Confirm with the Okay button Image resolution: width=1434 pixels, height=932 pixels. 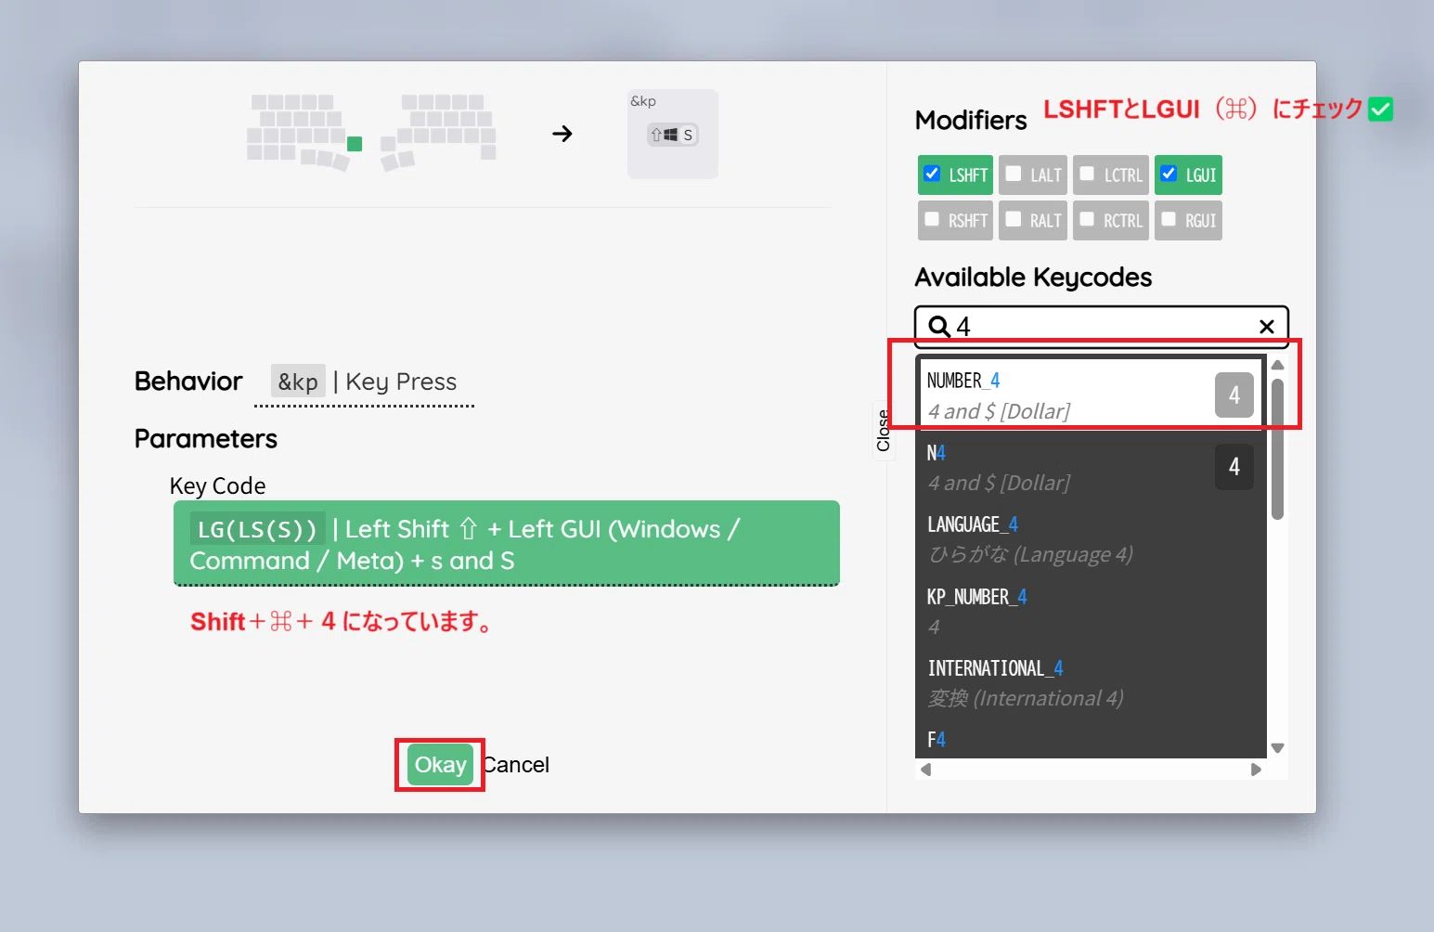coord(440,765)
